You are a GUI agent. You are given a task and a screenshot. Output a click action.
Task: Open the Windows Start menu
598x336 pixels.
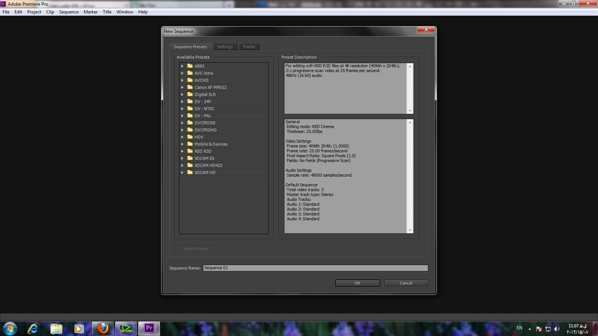10,329
